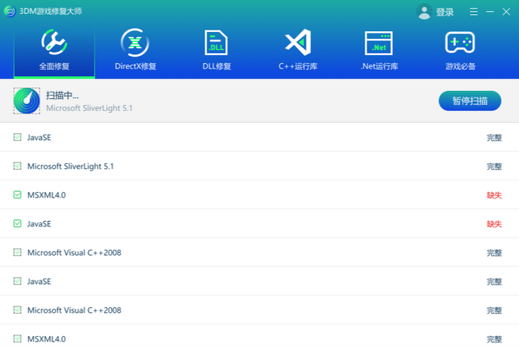Minimize the repair tool window

[x=490, y=12]
